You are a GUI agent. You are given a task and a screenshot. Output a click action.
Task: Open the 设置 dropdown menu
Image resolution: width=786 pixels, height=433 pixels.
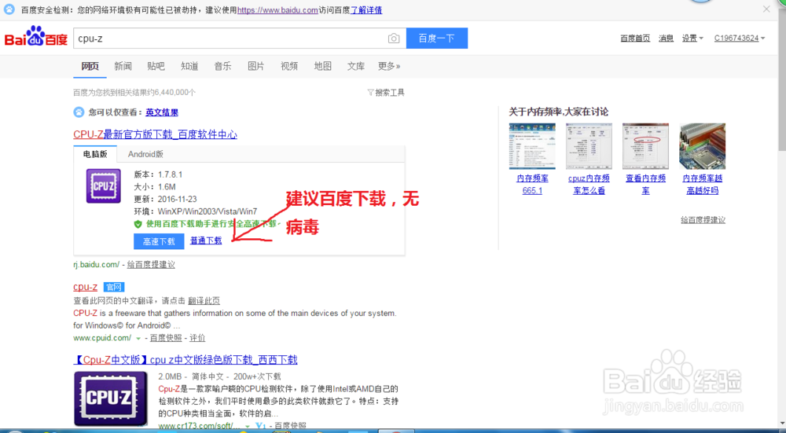click(x=692, y=38)
